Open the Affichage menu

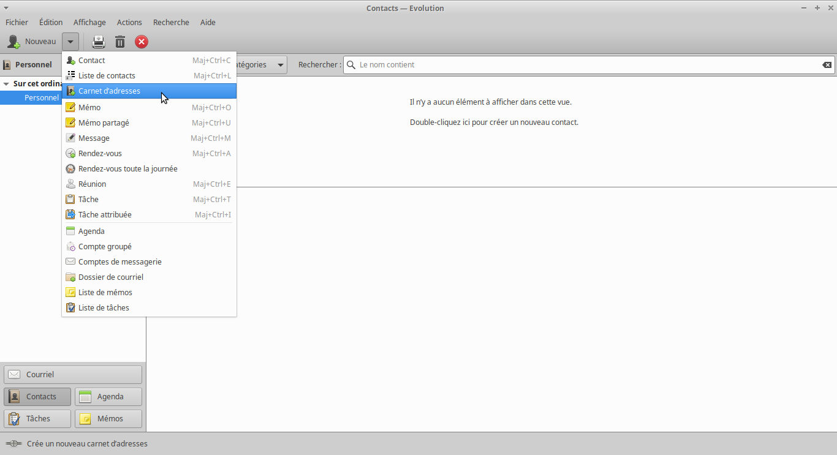89,23
